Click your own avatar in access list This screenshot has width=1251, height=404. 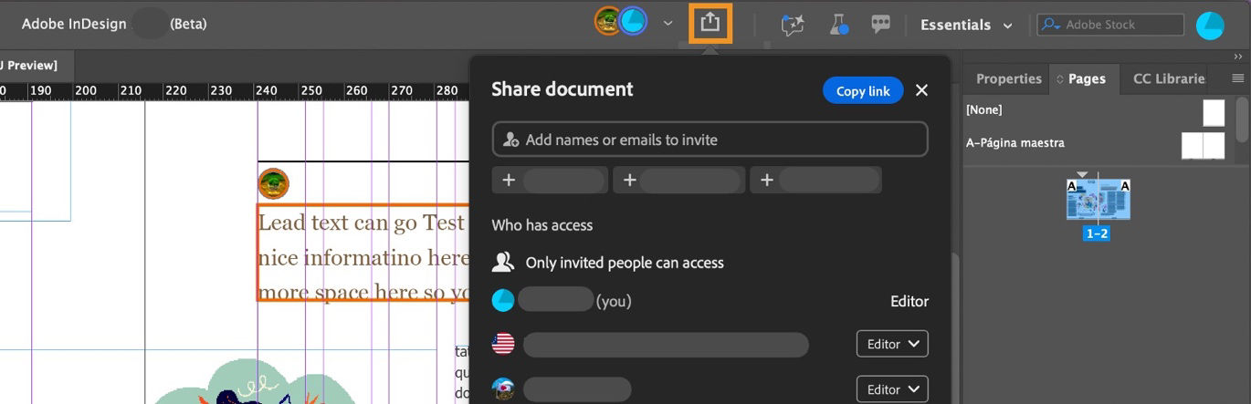(x=503, y=300)
